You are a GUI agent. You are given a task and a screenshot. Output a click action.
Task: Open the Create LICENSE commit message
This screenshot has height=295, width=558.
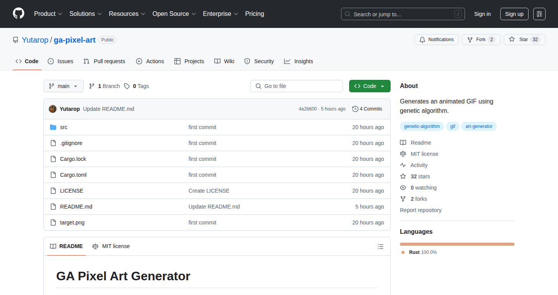click(x=209, y=191)
